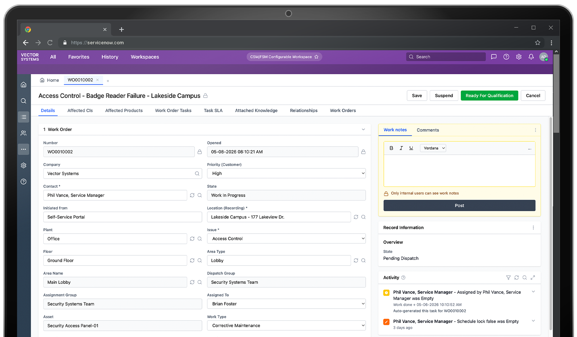Toggle underline formatting in work notes
This screenshot has height=337, width=577.
tap(411, 148)
